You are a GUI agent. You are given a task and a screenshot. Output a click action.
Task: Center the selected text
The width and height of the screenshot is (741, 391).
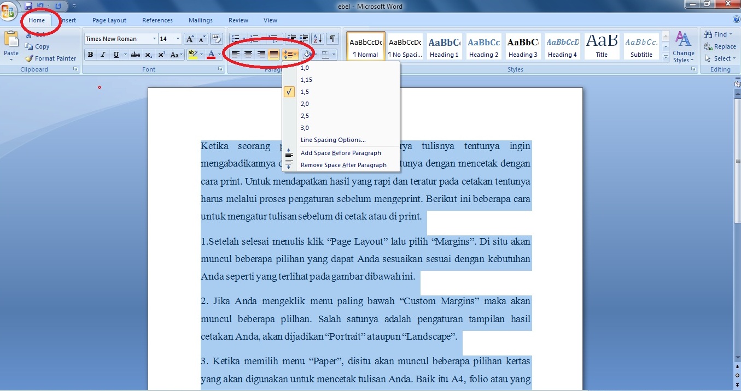pos(248,55)
